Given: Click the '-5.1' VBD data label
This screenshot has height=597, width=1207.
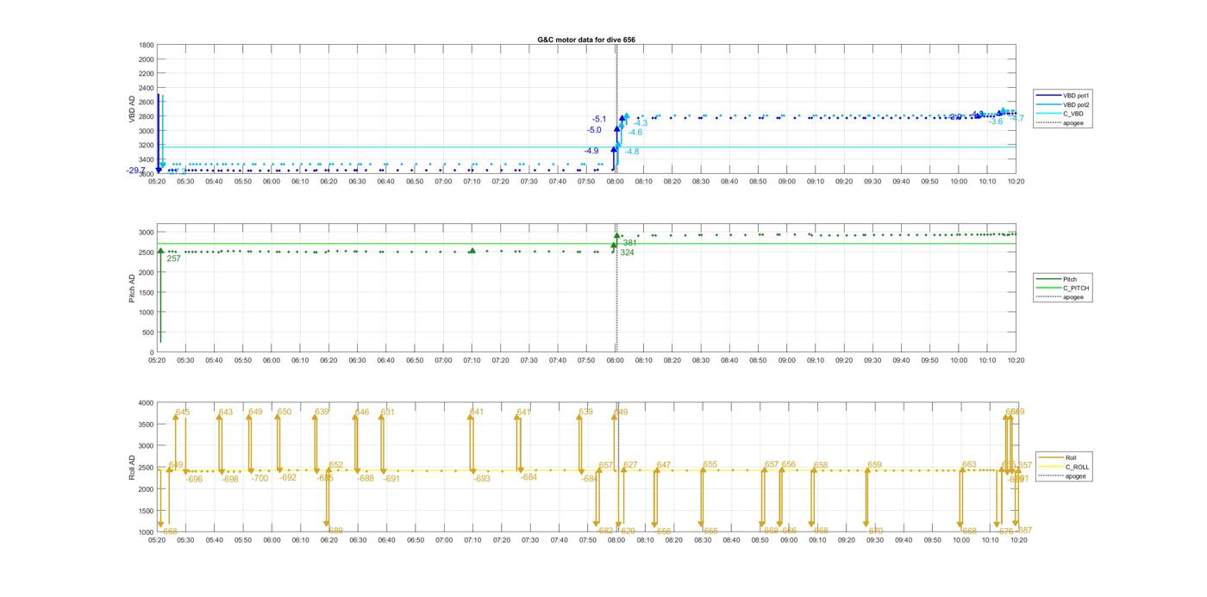Looking at the screenshot, I should 599,119.
